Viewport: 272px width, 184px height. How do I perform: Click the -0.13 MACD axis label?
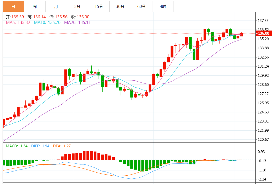pos(262,161)
